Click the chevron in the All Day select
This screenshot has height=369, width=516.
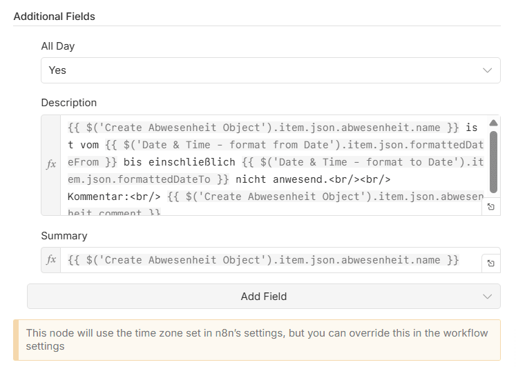488,70
